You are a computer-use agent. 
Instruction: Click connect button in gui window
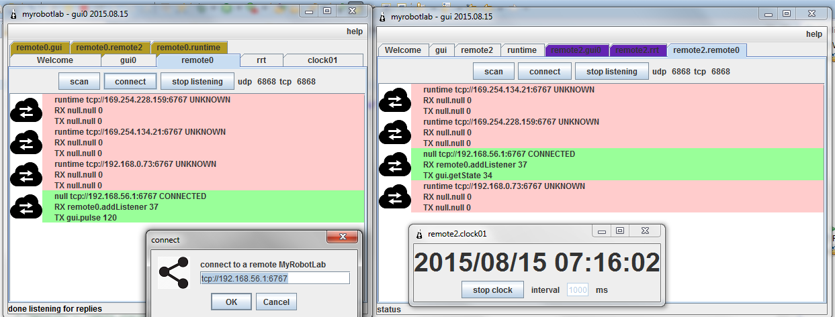coord(545,72)
